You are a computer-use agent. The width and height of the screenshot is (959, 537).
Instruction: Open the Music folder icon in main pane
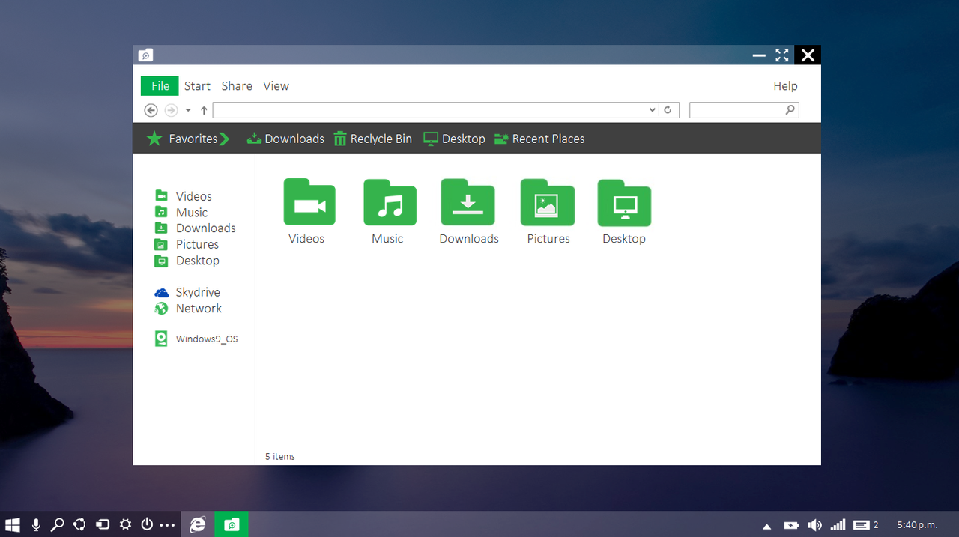pyautogui.click(x=389, y=202)
